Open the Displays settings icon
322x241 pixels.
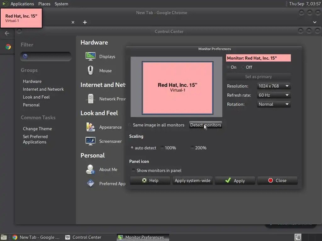90,56
